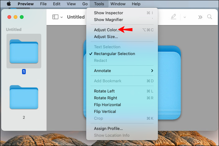Click the search magnifier icon
219x146 pixels.
pyautogui.click(x=210, y=17)
